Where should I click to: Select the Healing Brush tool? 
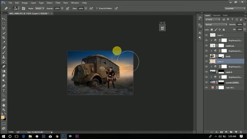(x=3, y=47)
